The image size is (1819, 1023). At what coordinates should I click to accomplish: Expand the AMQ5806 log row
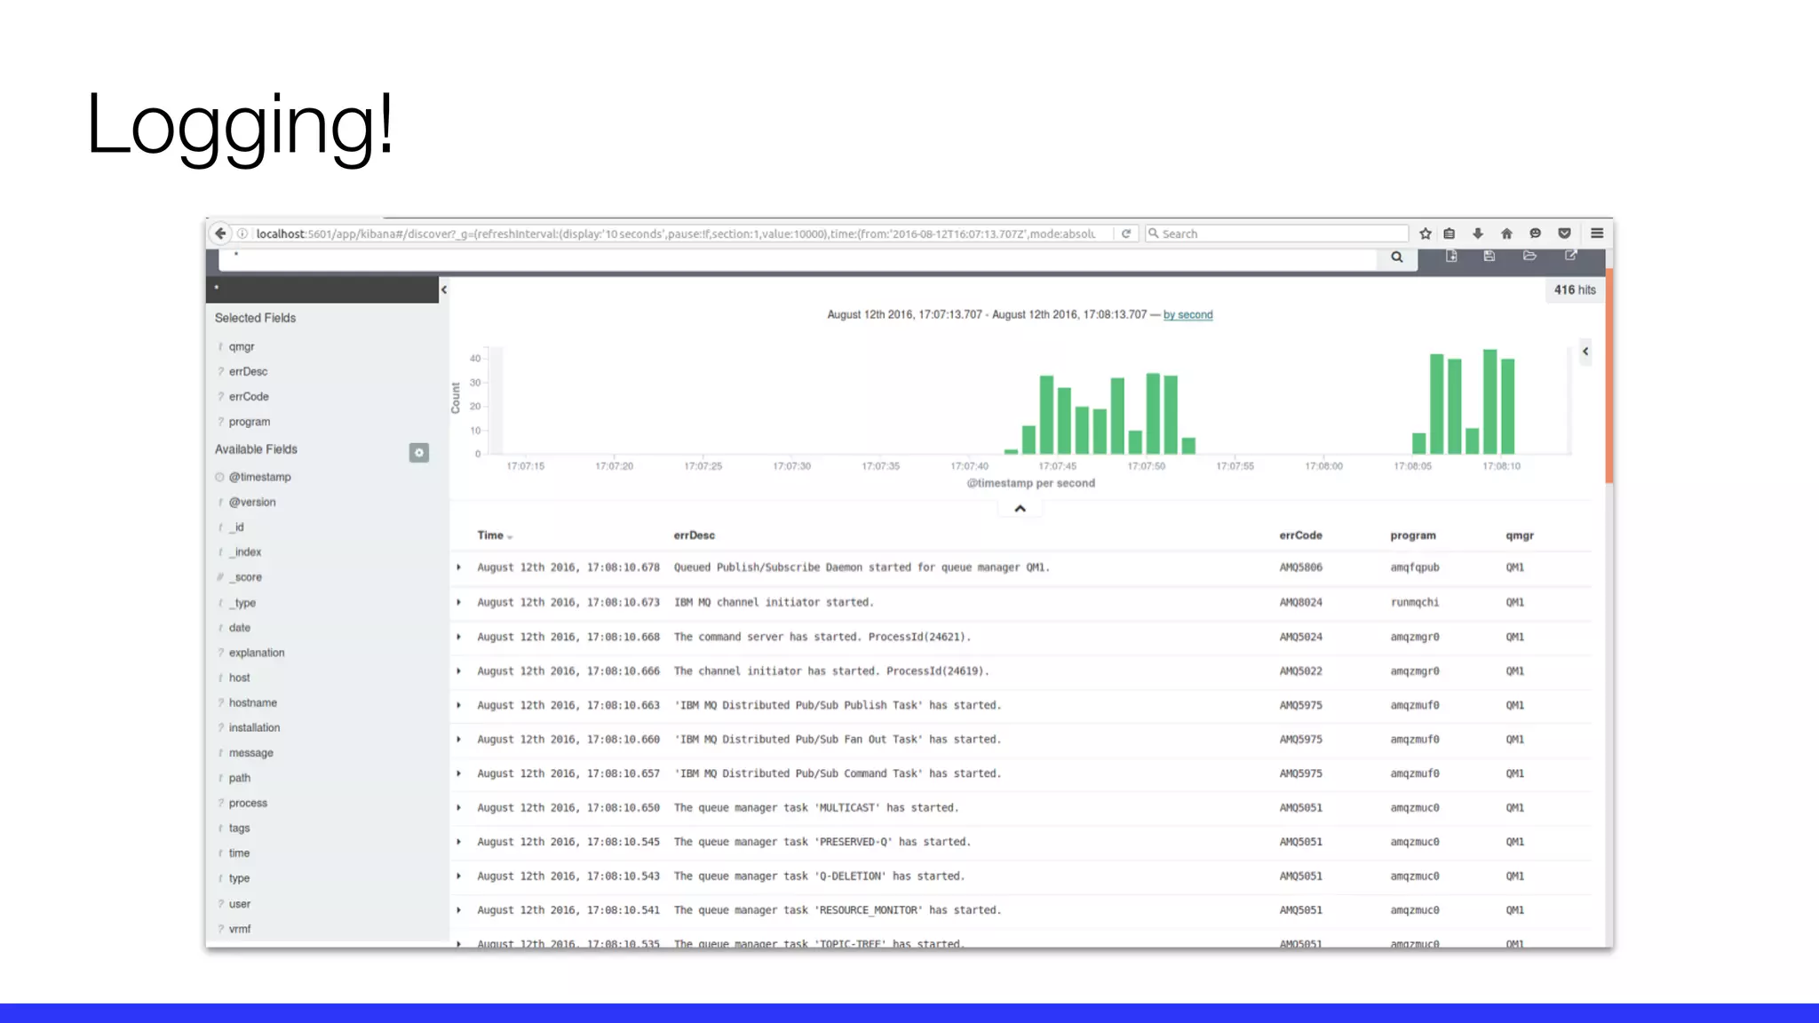point(459,567)
